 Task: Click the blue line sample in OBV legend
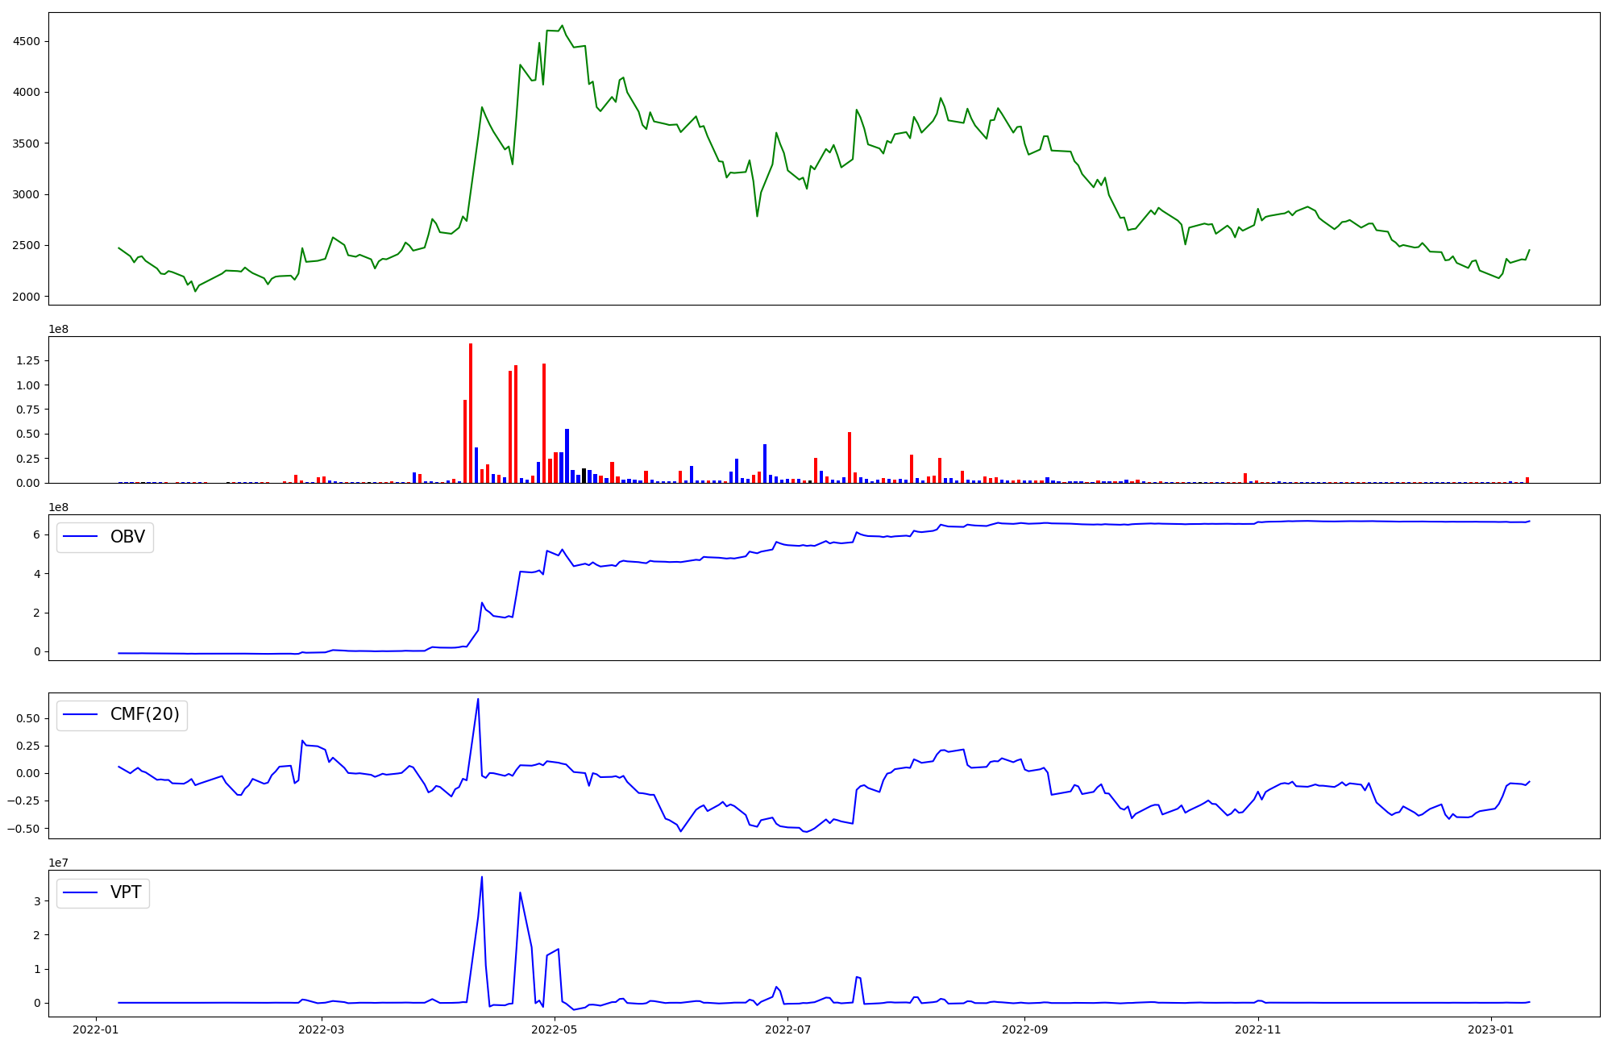click(x=81, y=537)
